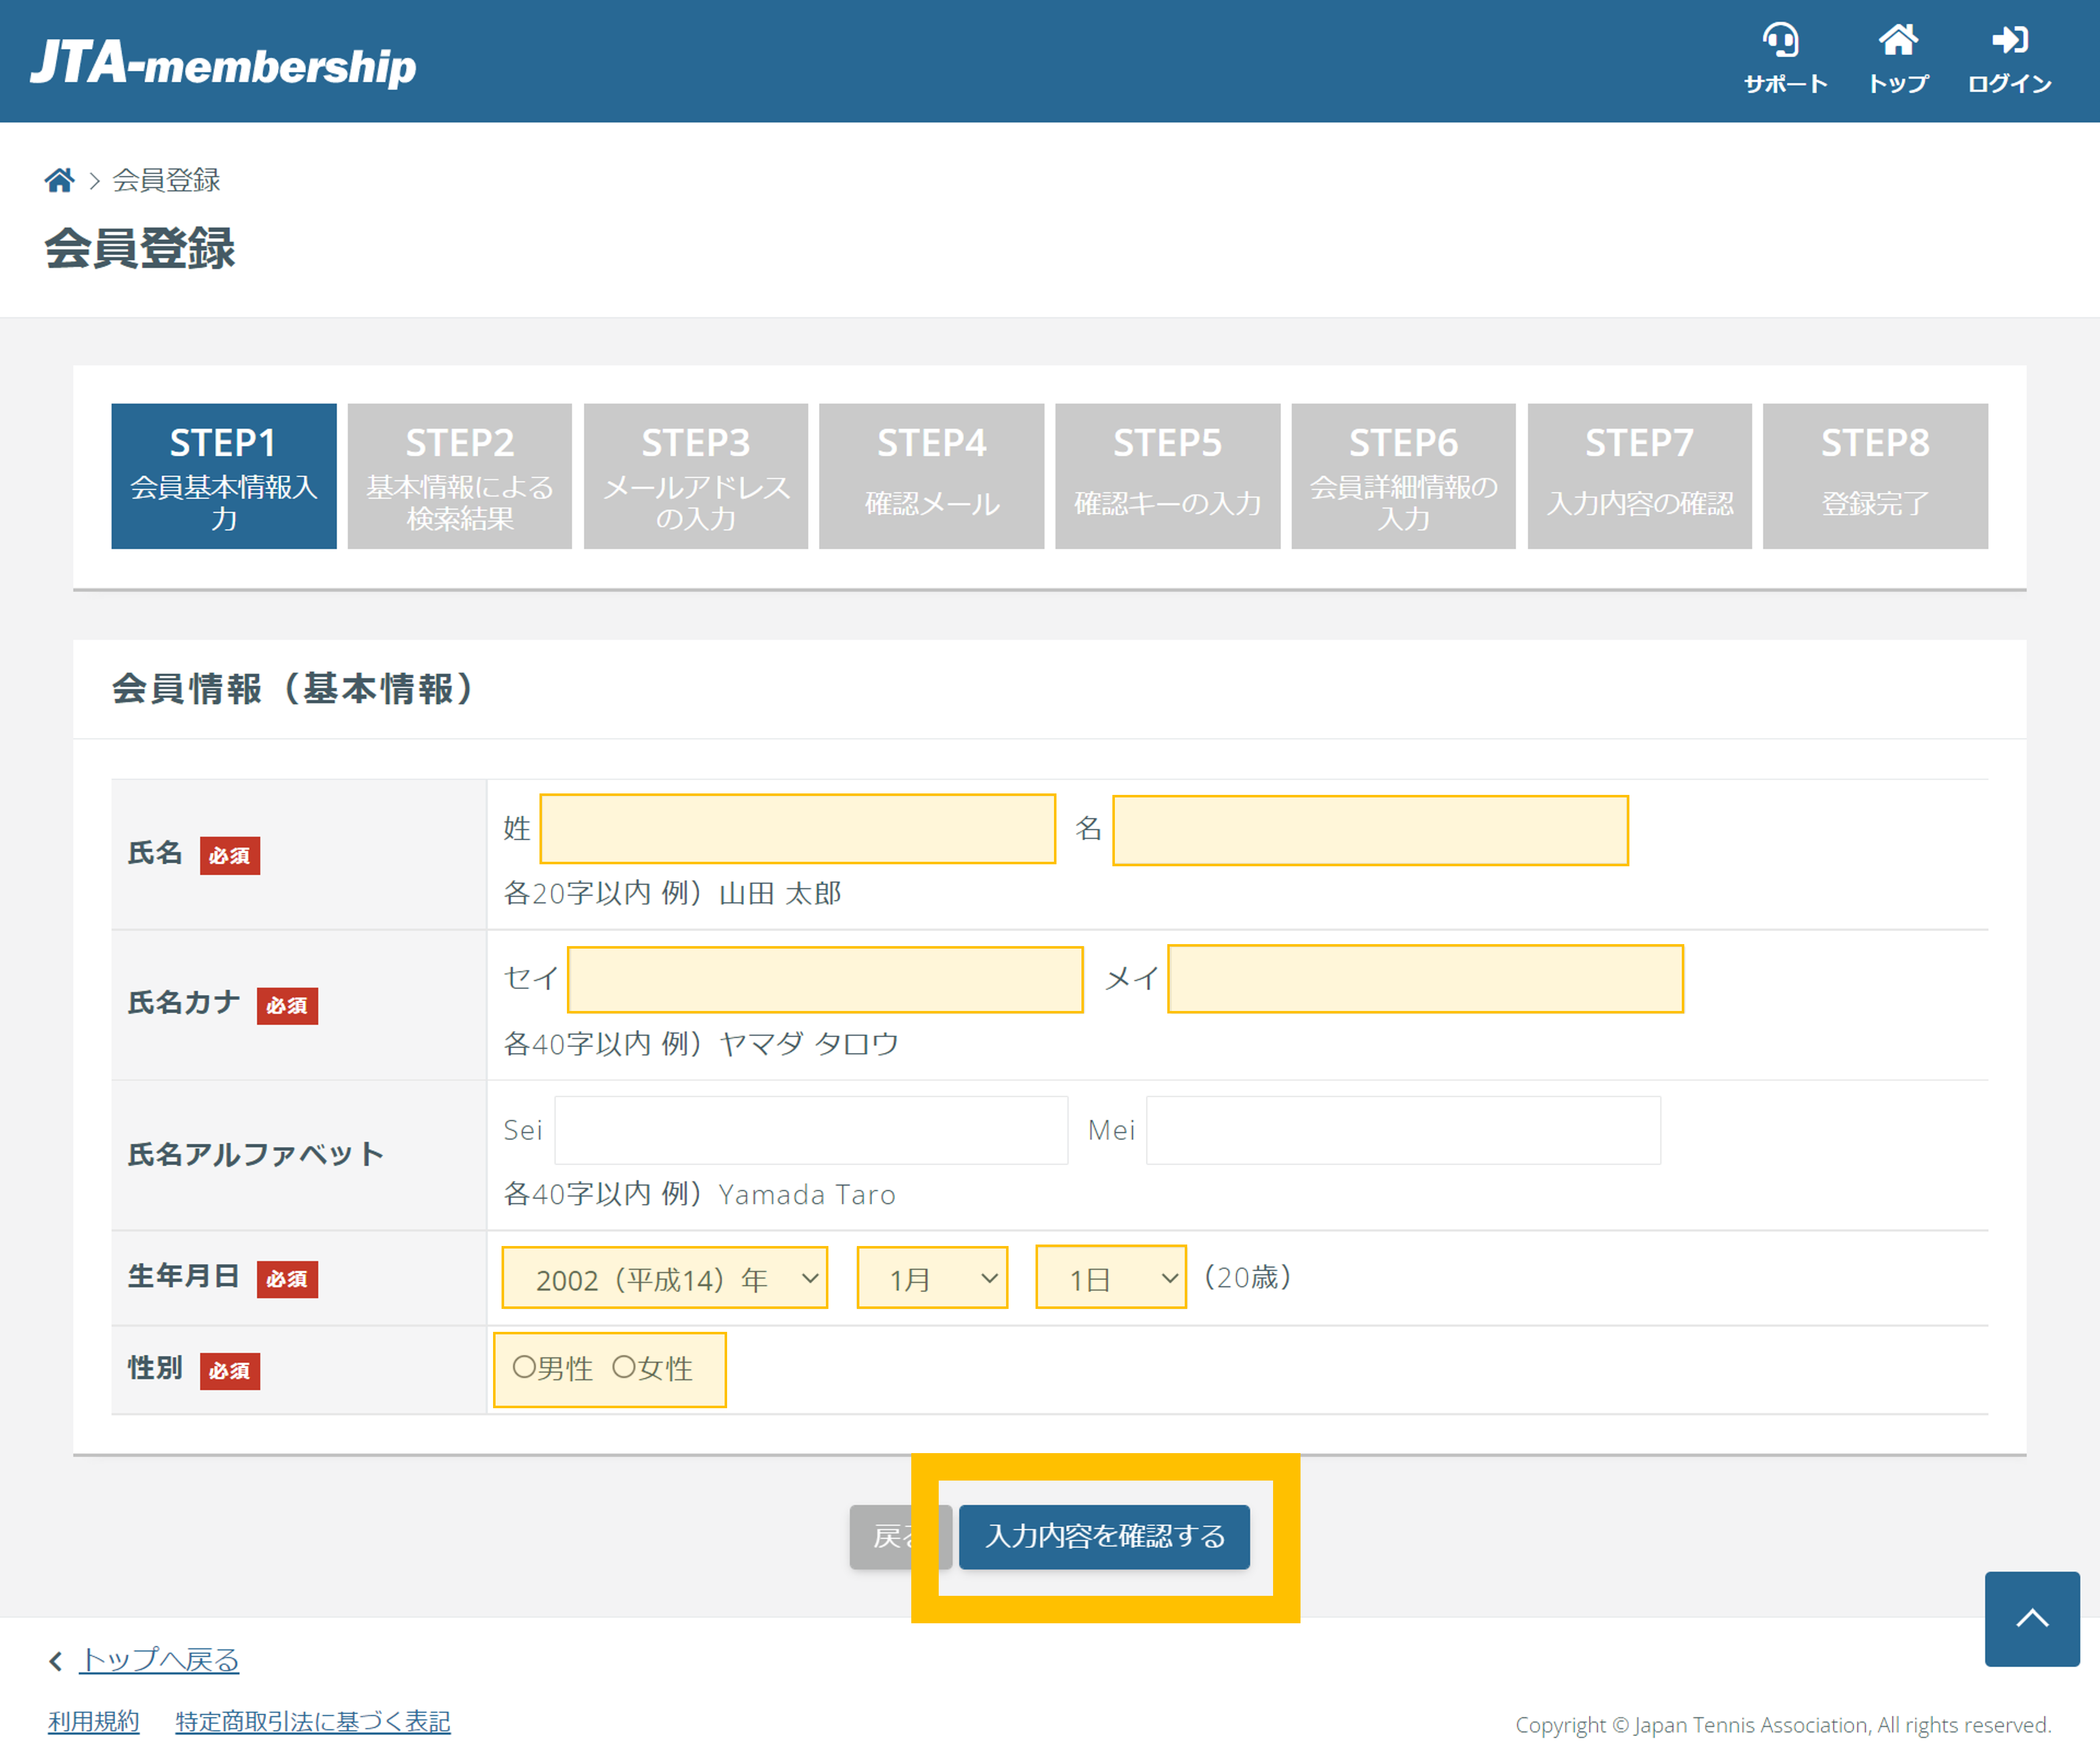This screenshot has height=1762, width=2100.
Task: Open the month dropdown showing 1月
Action: tap(931, 1277)
